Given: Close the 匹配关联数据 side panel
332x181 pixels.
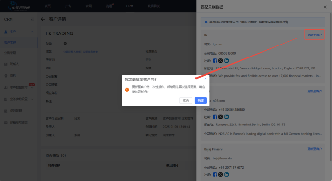Looking at the screenshot, I should pyautogui.click(x=325, y=7).
